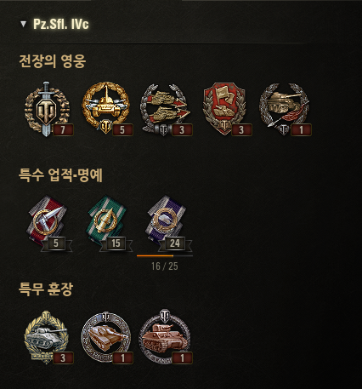This screenshot has width=362, height=389.
Task: Select the golden tank wreath medal with count 5
Action: tap(106, 109)
